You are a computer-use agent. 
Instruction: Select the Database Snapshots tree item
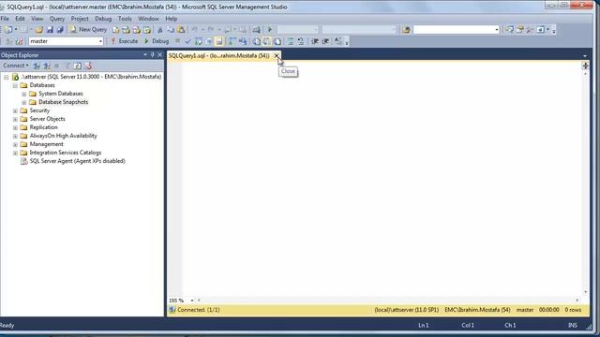coord(63,102)
